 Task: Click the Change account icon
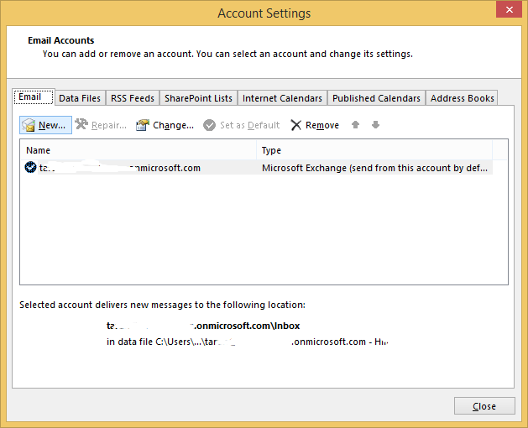143,125
